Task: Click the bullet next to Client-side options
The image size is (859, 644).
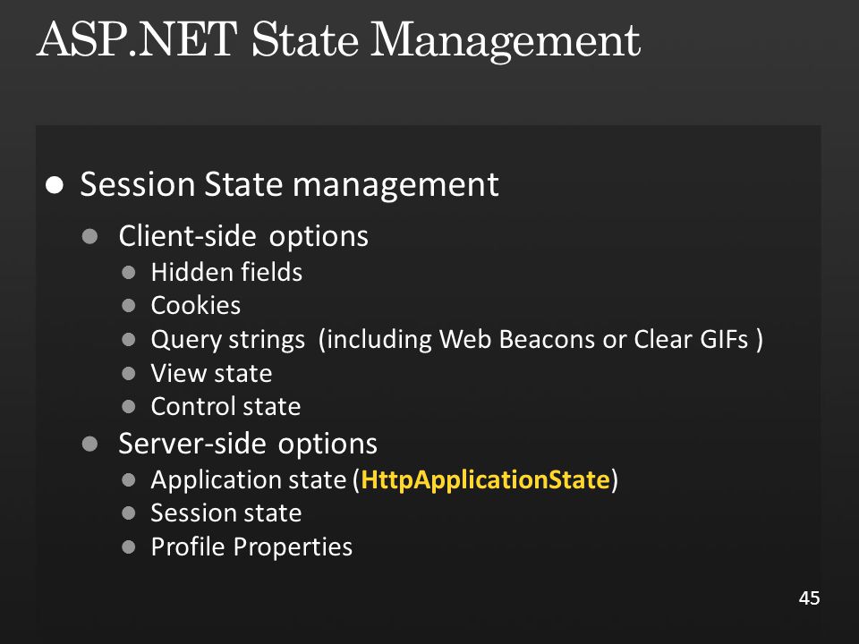Action: click(89, 236)
